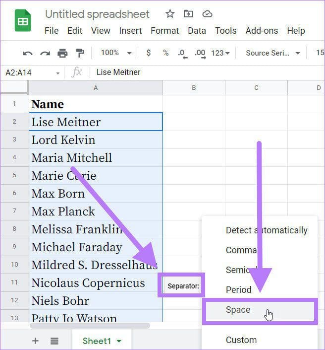
Task: Select cell Melissa Franklin
Action: click(96, 229)
